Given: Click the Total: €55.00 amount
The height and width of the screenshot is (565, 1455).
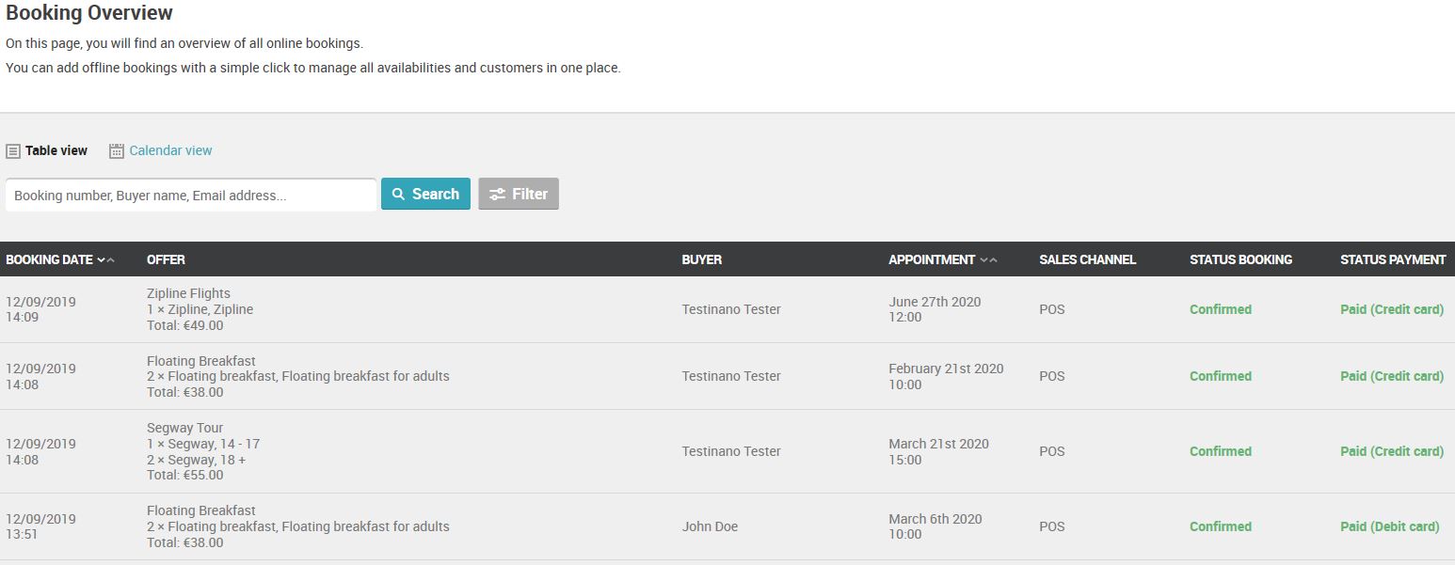Looking at the screenshot, I should click(185, 475).
